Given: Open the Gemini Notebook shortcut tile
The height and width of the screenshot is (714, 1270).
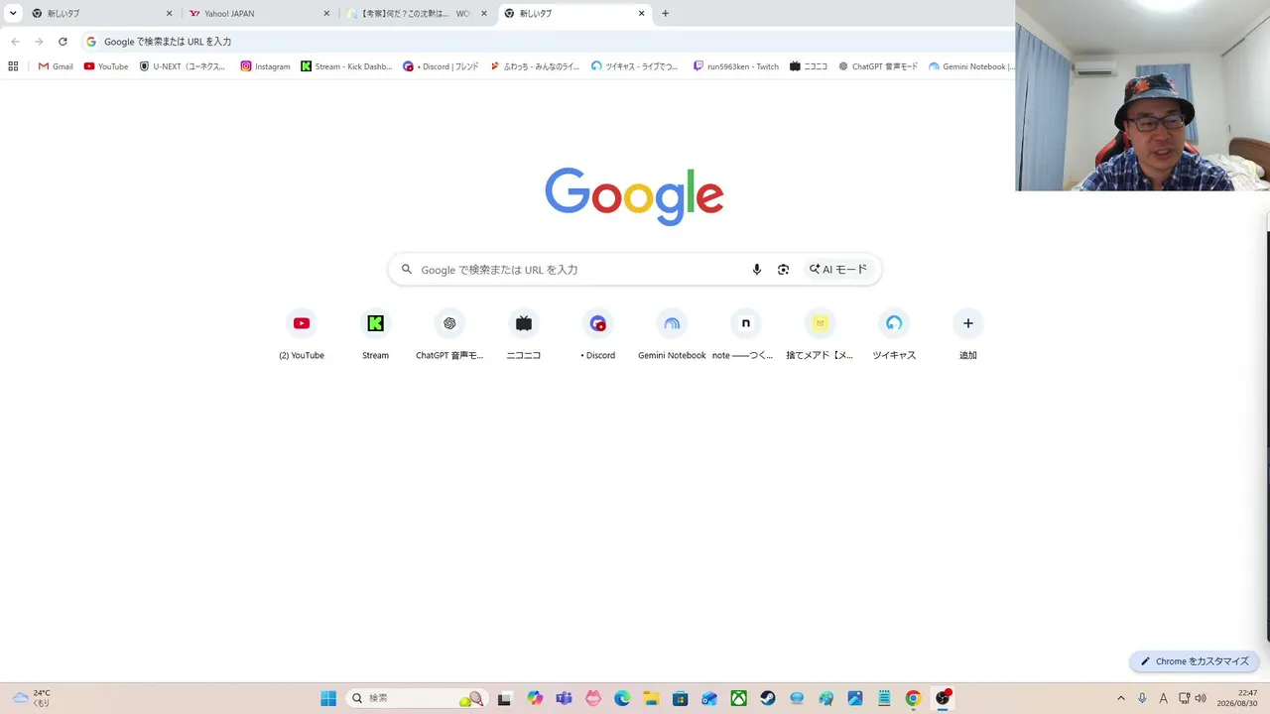Looking at the screenshot, I should click(672, 335).
